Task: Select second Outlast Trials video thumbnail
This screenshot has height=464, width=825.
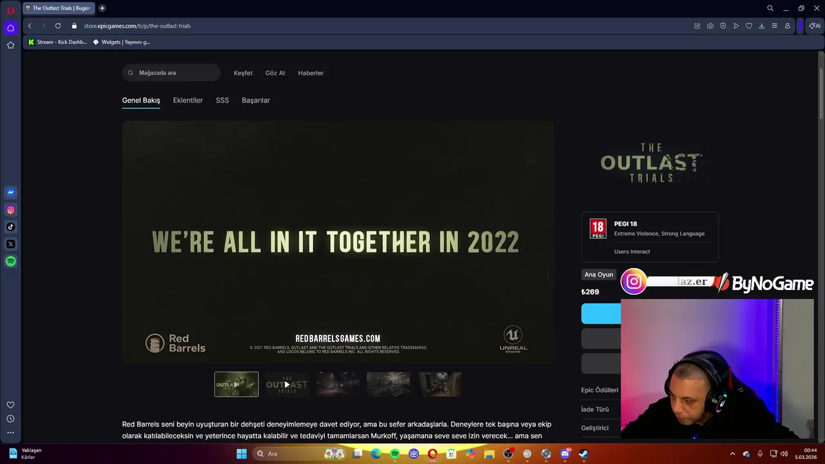Action: click(287, 384)
